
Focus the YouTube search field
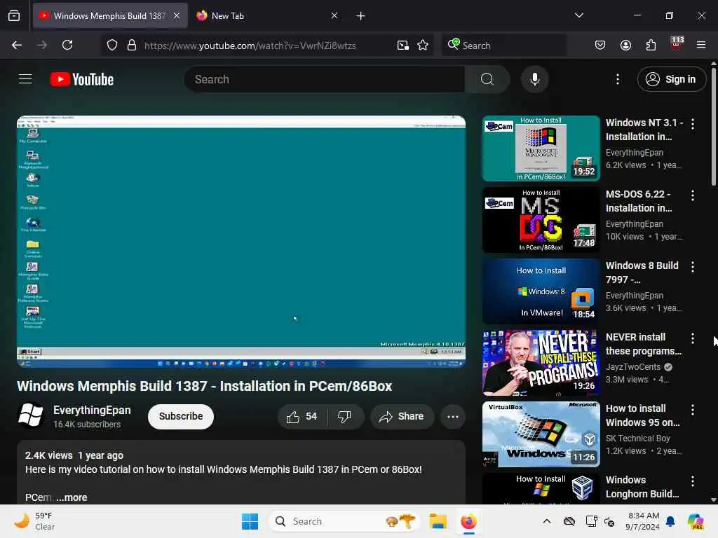click(x=325, y=79)
